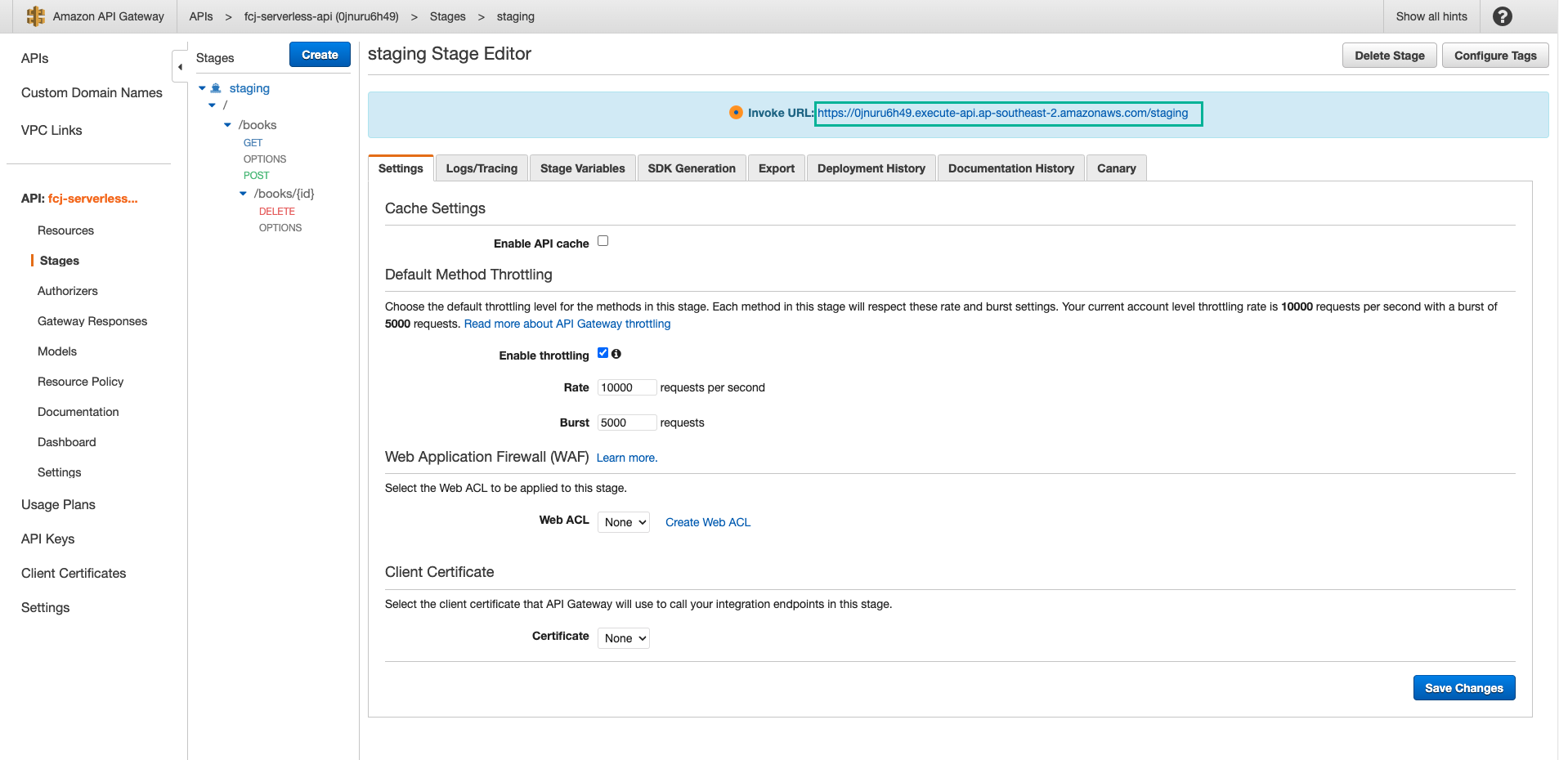Open Models in the API menu
Image resolution: width=1559 pixels, height=760 pixels.
point(57,351)
